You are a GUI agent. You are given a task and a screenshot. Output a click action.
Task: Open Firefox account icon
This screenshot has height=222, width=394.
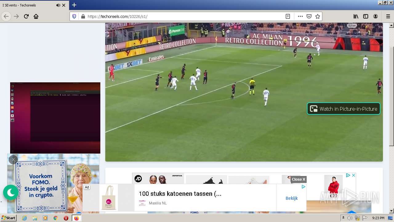(376, 16)
